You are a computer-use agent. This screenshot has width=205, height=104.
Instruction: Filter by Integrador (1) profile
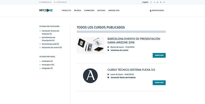47,68
